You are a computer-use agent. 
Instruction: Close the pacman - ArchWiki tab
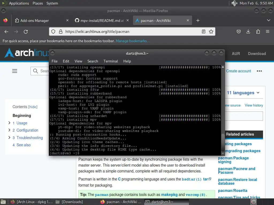click(188, 20)
